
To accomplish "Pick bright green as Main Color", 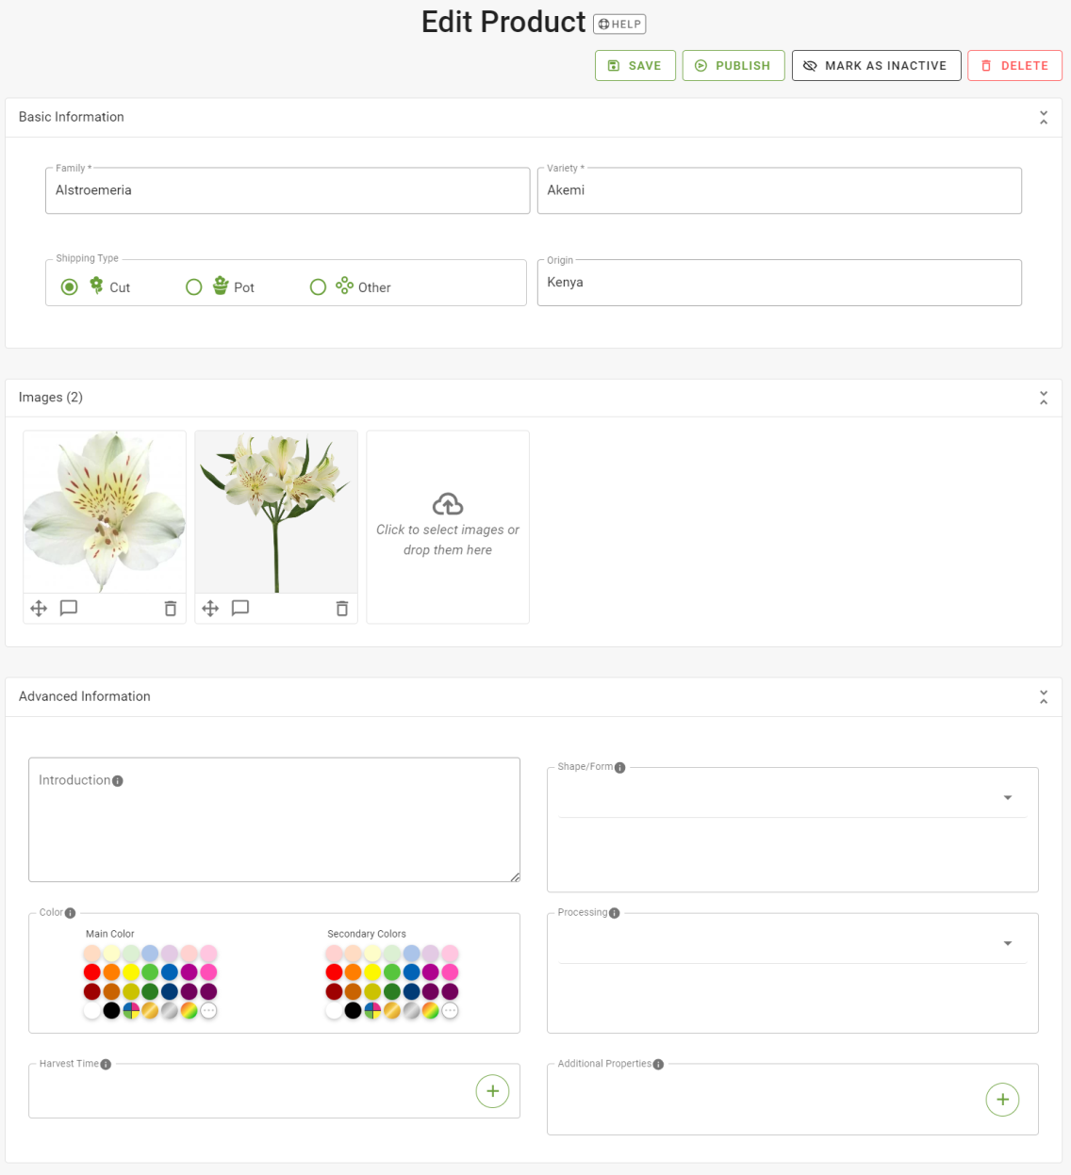I will (x=150, y=972).
